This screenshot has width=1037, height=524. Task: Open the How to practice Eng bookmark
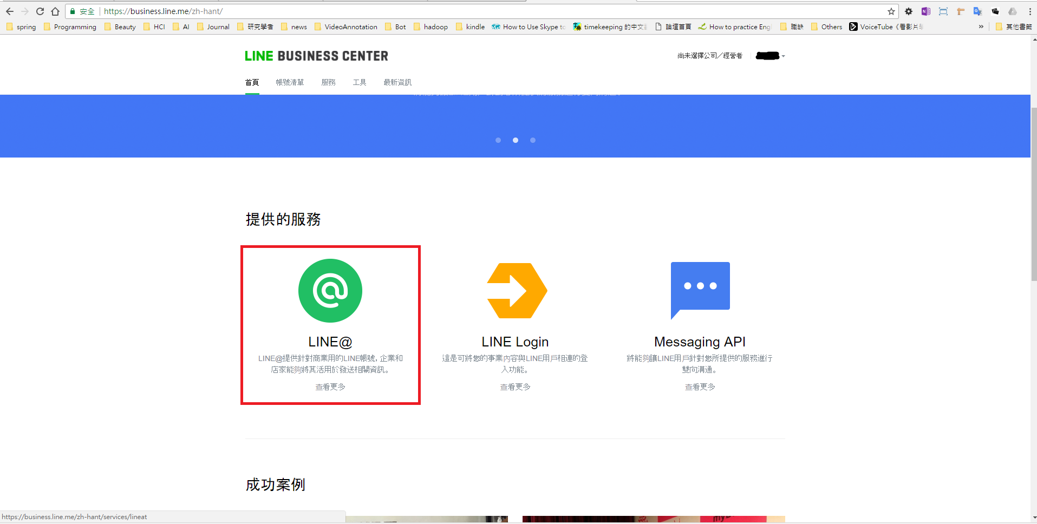(735, 27)
